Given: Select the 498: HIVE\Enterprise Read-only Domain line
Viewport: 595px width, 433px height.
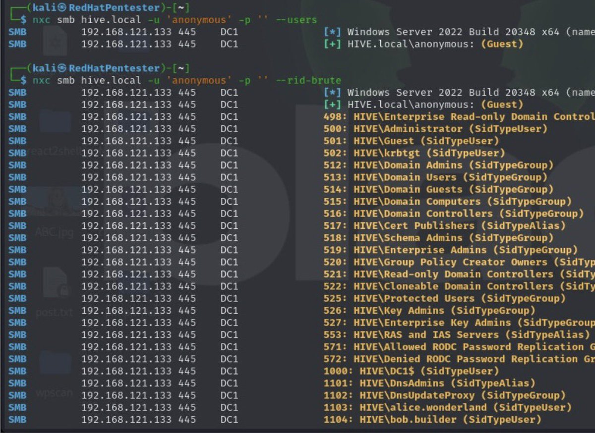Looking at the screenshot, I should [x=459, y=117].
